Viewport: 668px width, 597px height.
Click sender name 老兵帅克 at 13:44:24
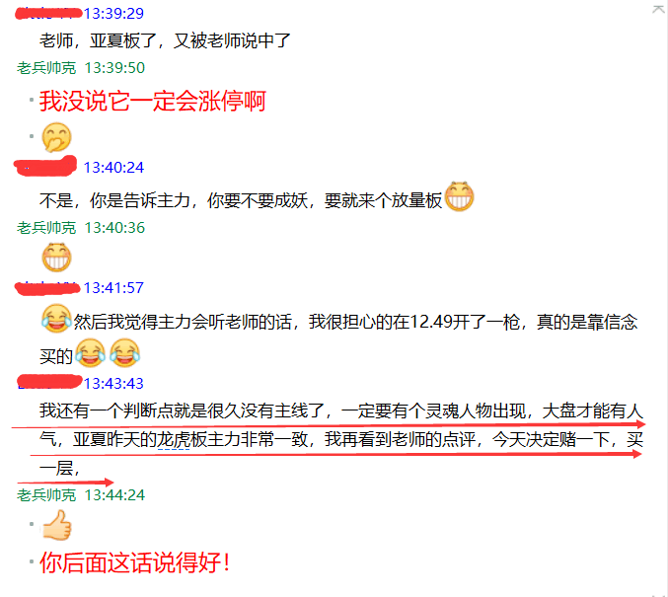pyautogui.click(x=46, y=494)
